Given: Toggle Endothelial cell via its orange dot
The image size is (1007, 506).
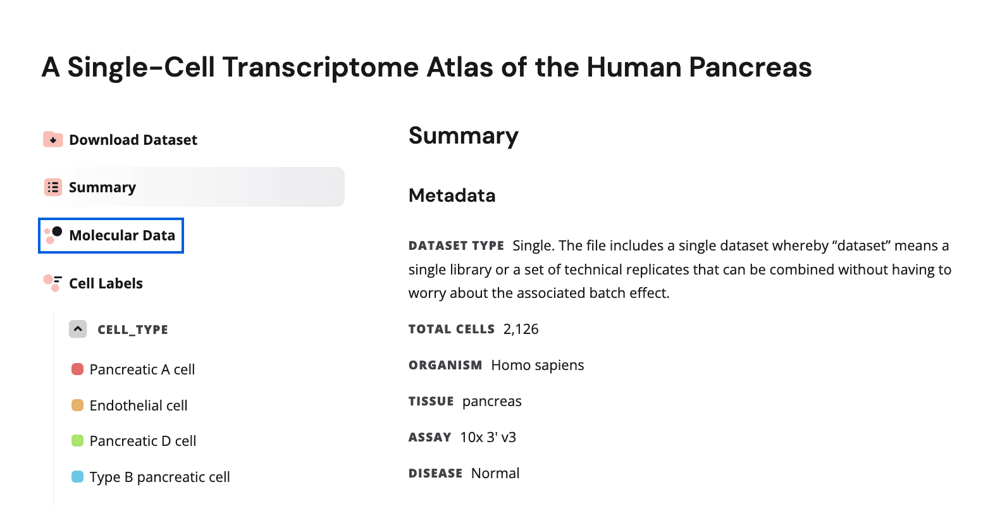Looking at the screenshot, I should [77, 405].
